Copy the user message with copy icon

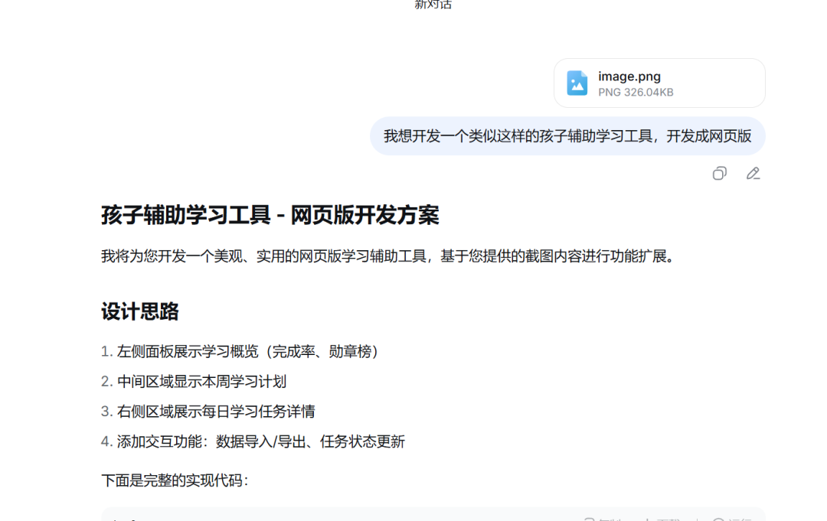[x=719, y=174]
